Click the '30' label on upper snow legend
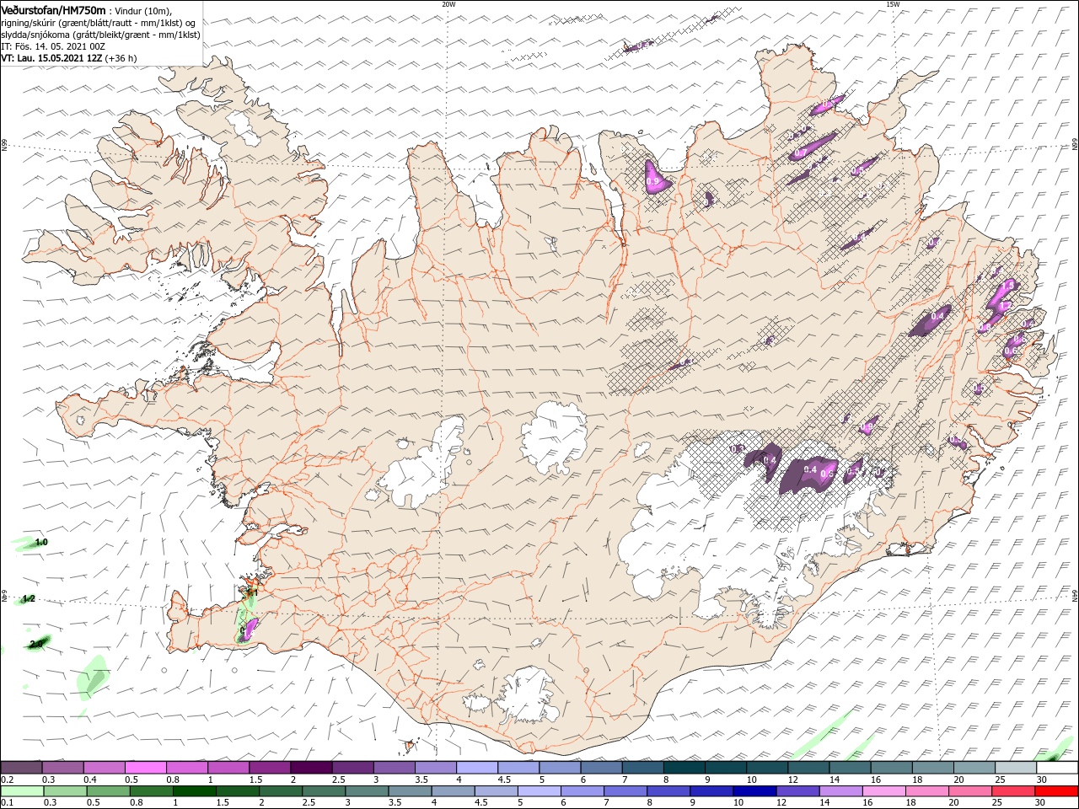Viewport: 1079px width, 809px height. click(1041, 780)
